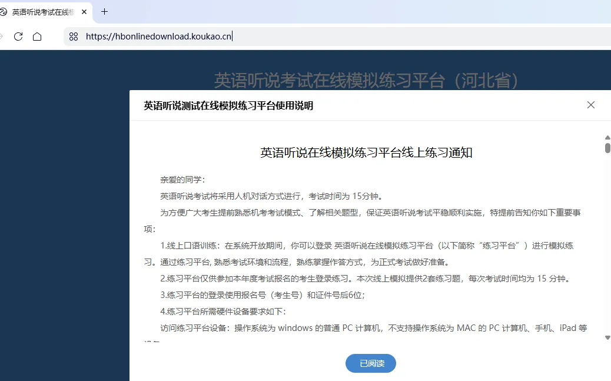Click the dialog scrollbar up arrow
611x381 pixels.
(607, 138)
